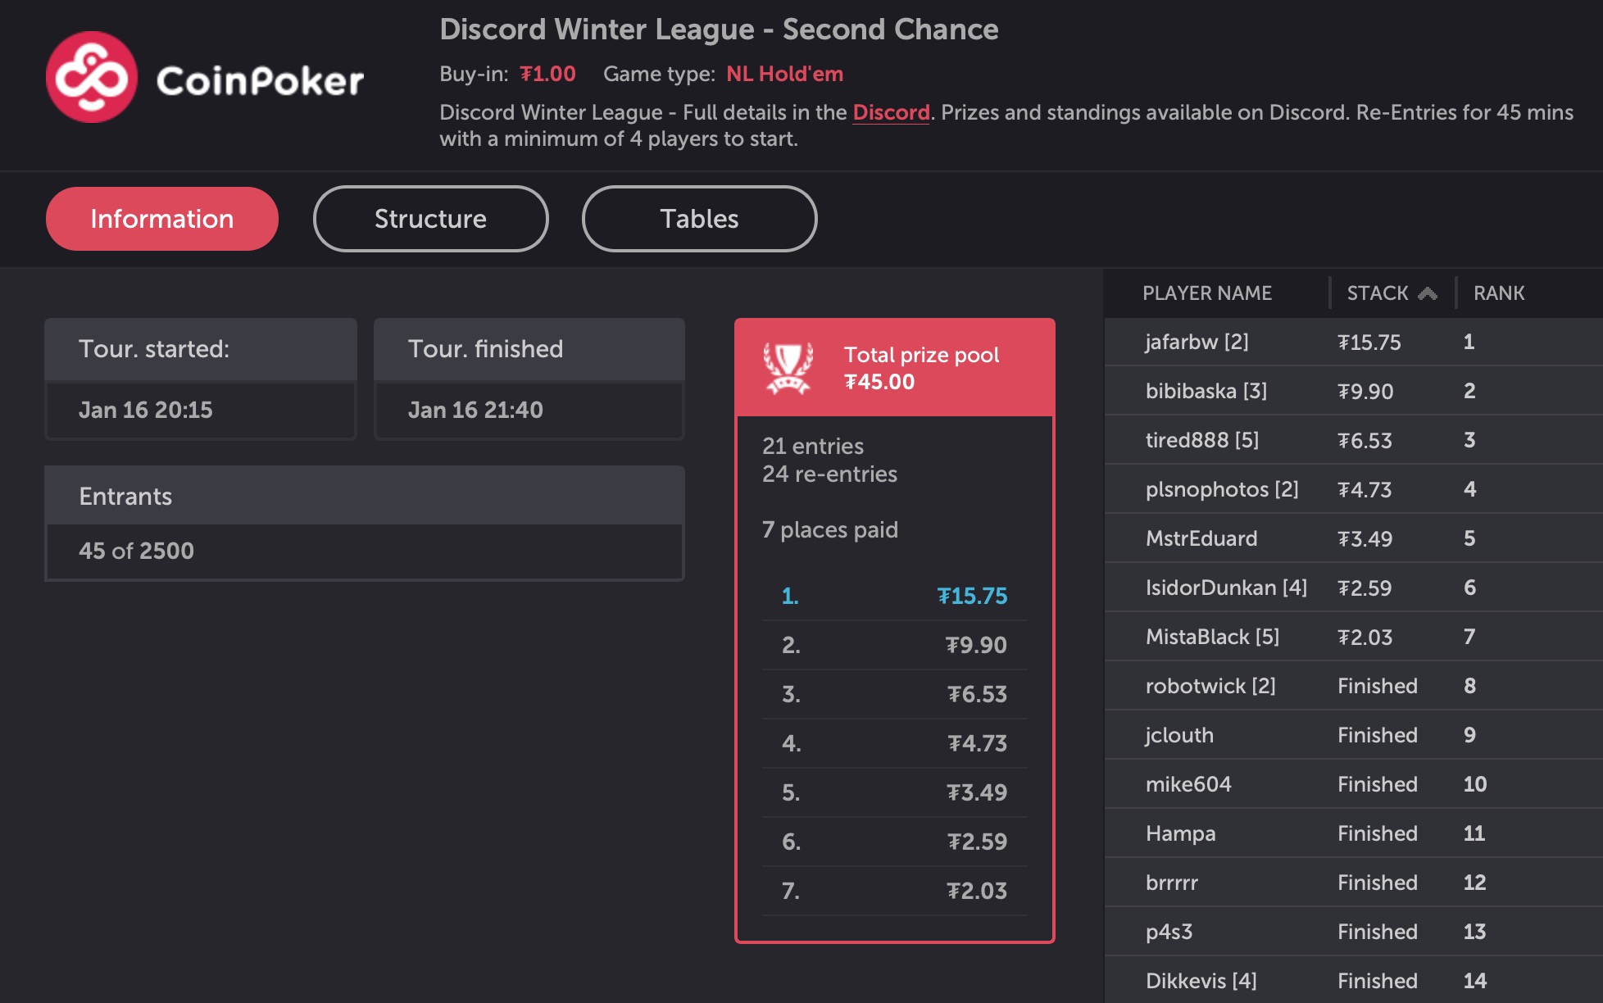Image resolution: width=1603 pixels, height=1003 pixels.
Task: Click the prize pool trophy icon
Action: point(788,367)
